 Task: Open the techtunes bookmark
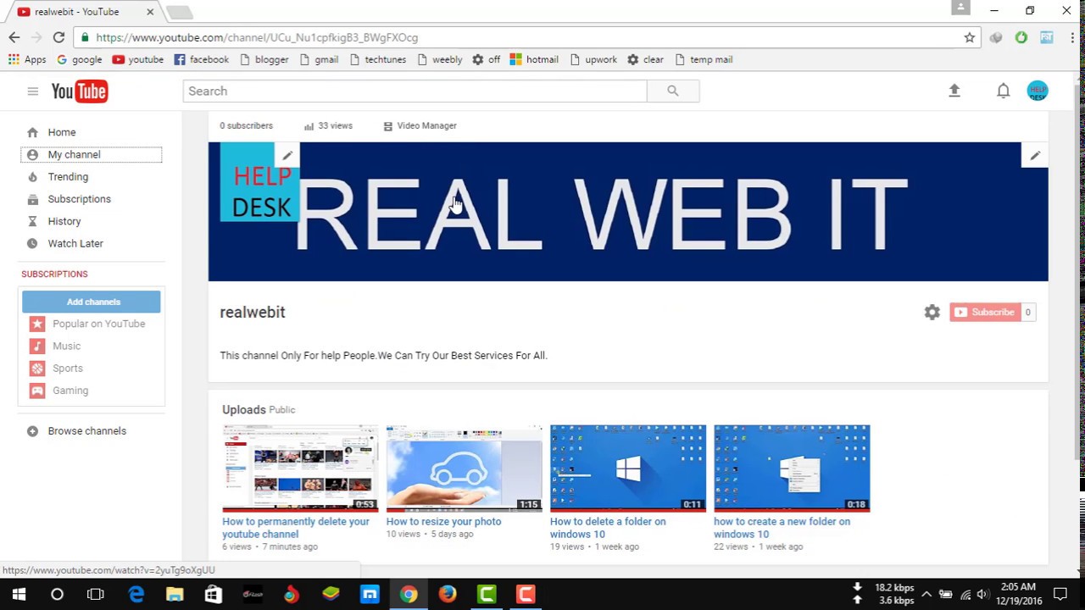(377, 59)
